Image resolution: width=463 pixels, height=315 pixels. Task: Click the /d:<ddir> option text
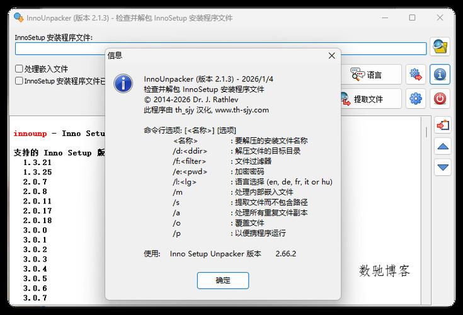(190, 151)
